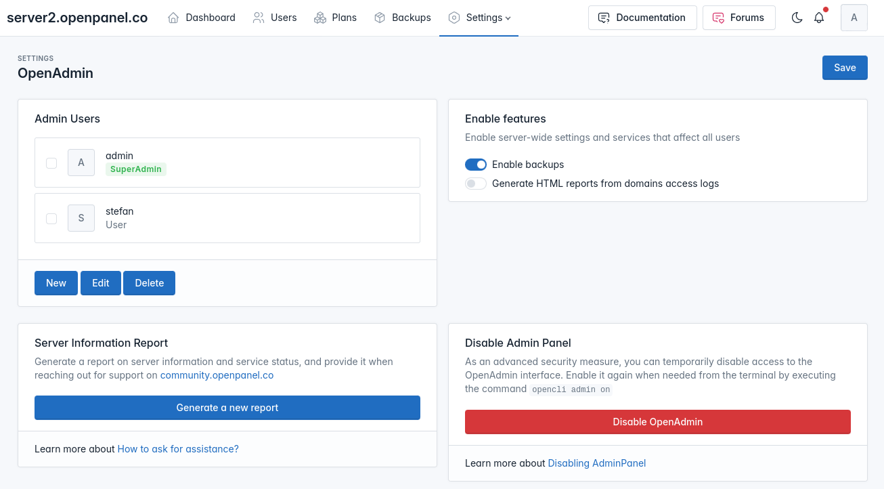Turn off Enable backups toggle
The image size is (884, 489).
pos(476,165)
